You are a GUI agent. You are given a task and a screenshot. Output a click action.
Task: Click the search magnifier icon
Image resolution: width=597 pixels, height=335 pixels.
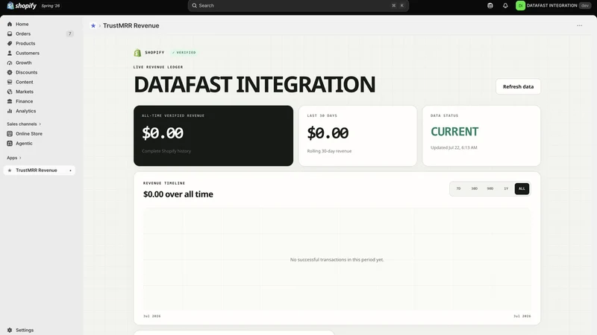[x=194, y=6]
